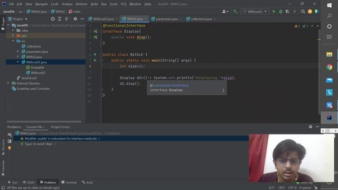Click the main breadcrumb in navigation bar
The height and width of the screenshot is (190, 338).
[74, 12]
